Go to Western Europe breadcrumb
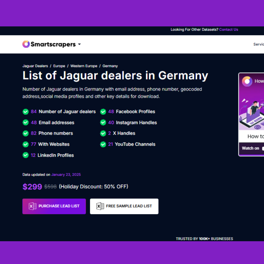 pyautogui.click(x=84, y=66)
